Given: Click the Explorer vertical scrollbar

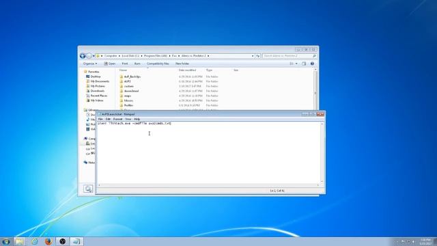Looking at the screenshot, I should [x=315, y=90].
